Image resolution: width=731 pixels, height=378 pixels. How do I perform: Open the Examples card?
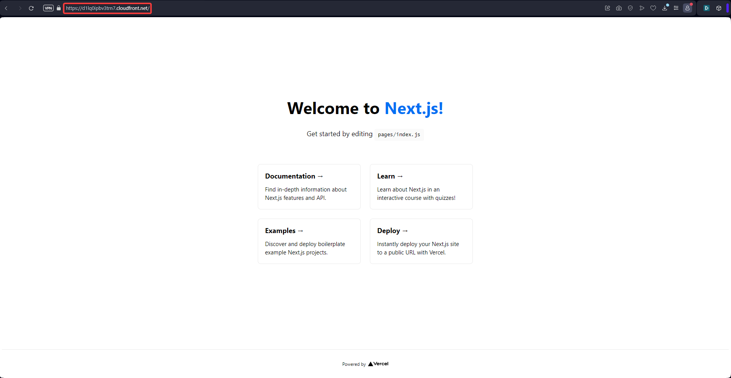pos(309,241)
